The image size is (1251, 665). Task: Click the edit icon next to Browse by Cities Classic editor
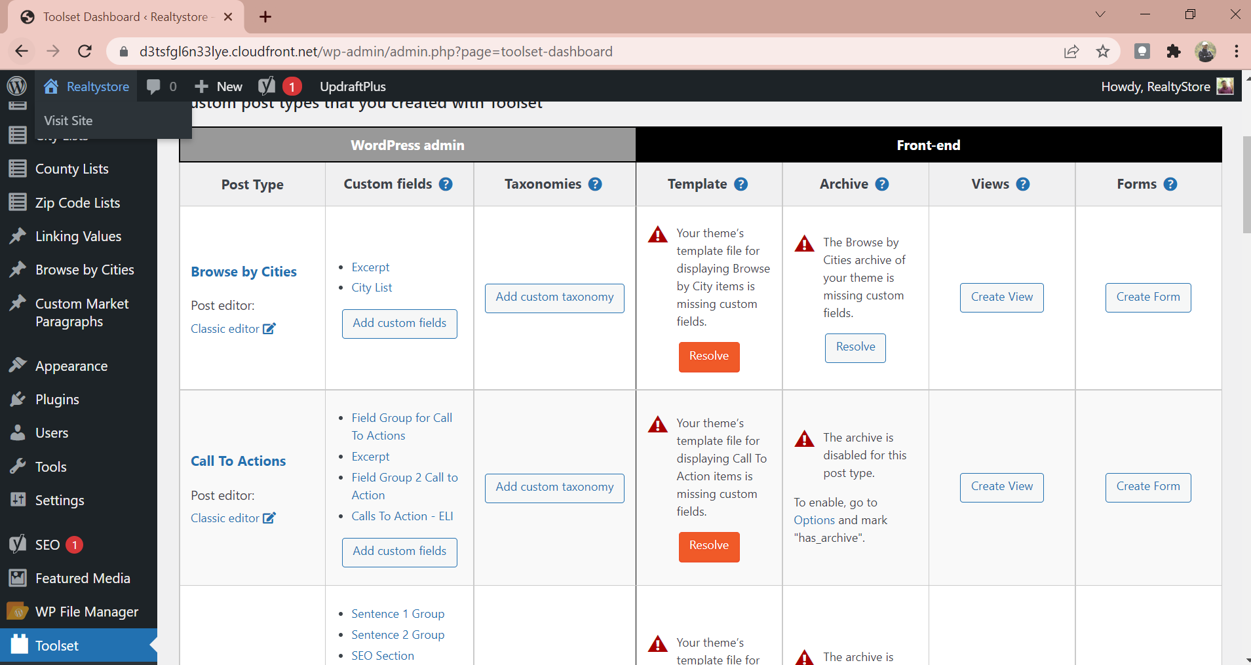tap(269, 329)
